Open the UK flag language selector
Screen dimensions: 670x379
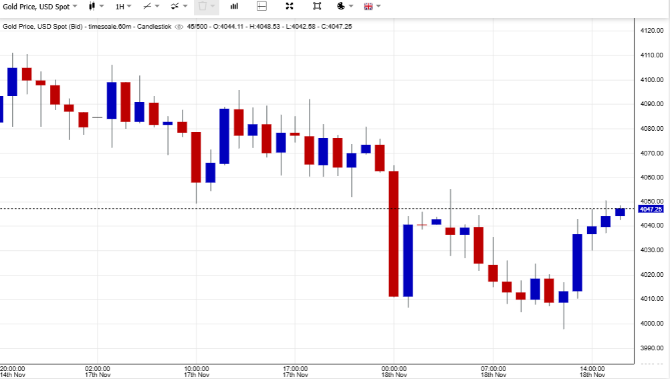pyautogui.click(x=368, y=7)
